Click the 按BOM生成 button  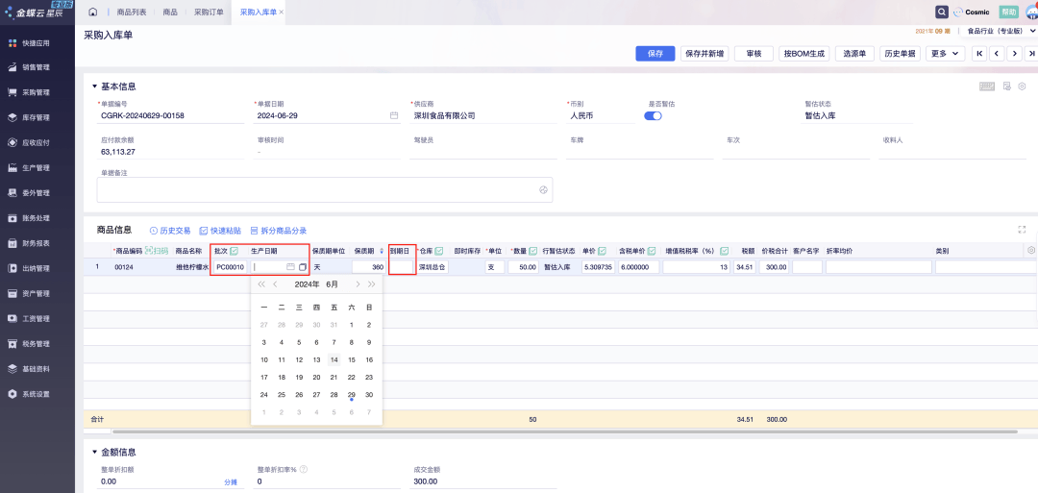(x=804, y=54)
